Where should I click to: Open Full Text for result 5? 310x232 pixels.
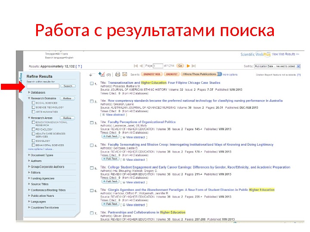point(110,181)
